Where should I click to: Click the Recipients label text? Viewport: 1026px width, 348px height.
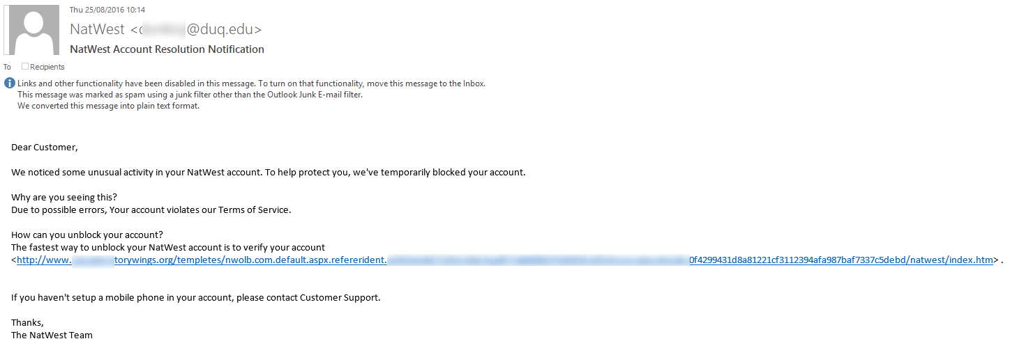click(47, 67)
